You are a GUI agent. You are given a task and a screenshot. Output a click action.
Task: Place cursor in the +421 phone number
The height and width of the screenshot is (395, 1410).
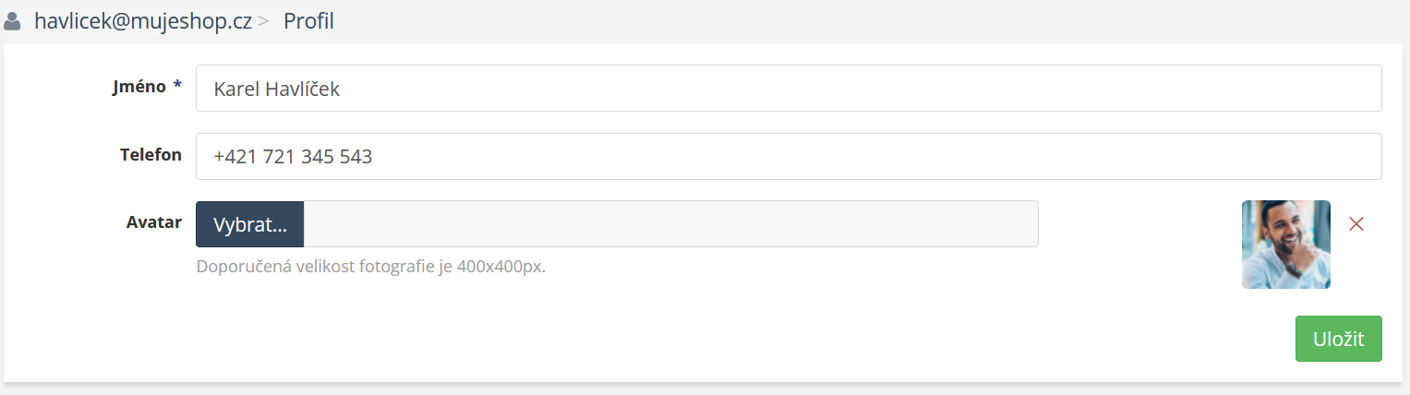(x=293, y=157)
